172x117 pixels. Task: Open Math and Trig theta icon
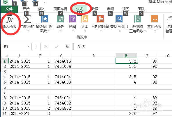(x=138, y=19)
